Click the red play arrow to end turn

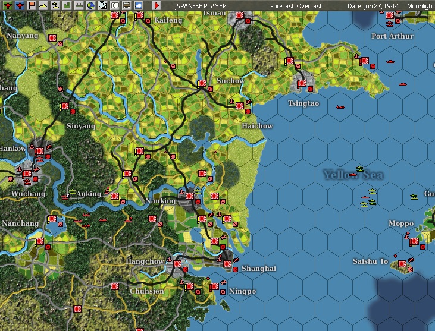[157, 5]
